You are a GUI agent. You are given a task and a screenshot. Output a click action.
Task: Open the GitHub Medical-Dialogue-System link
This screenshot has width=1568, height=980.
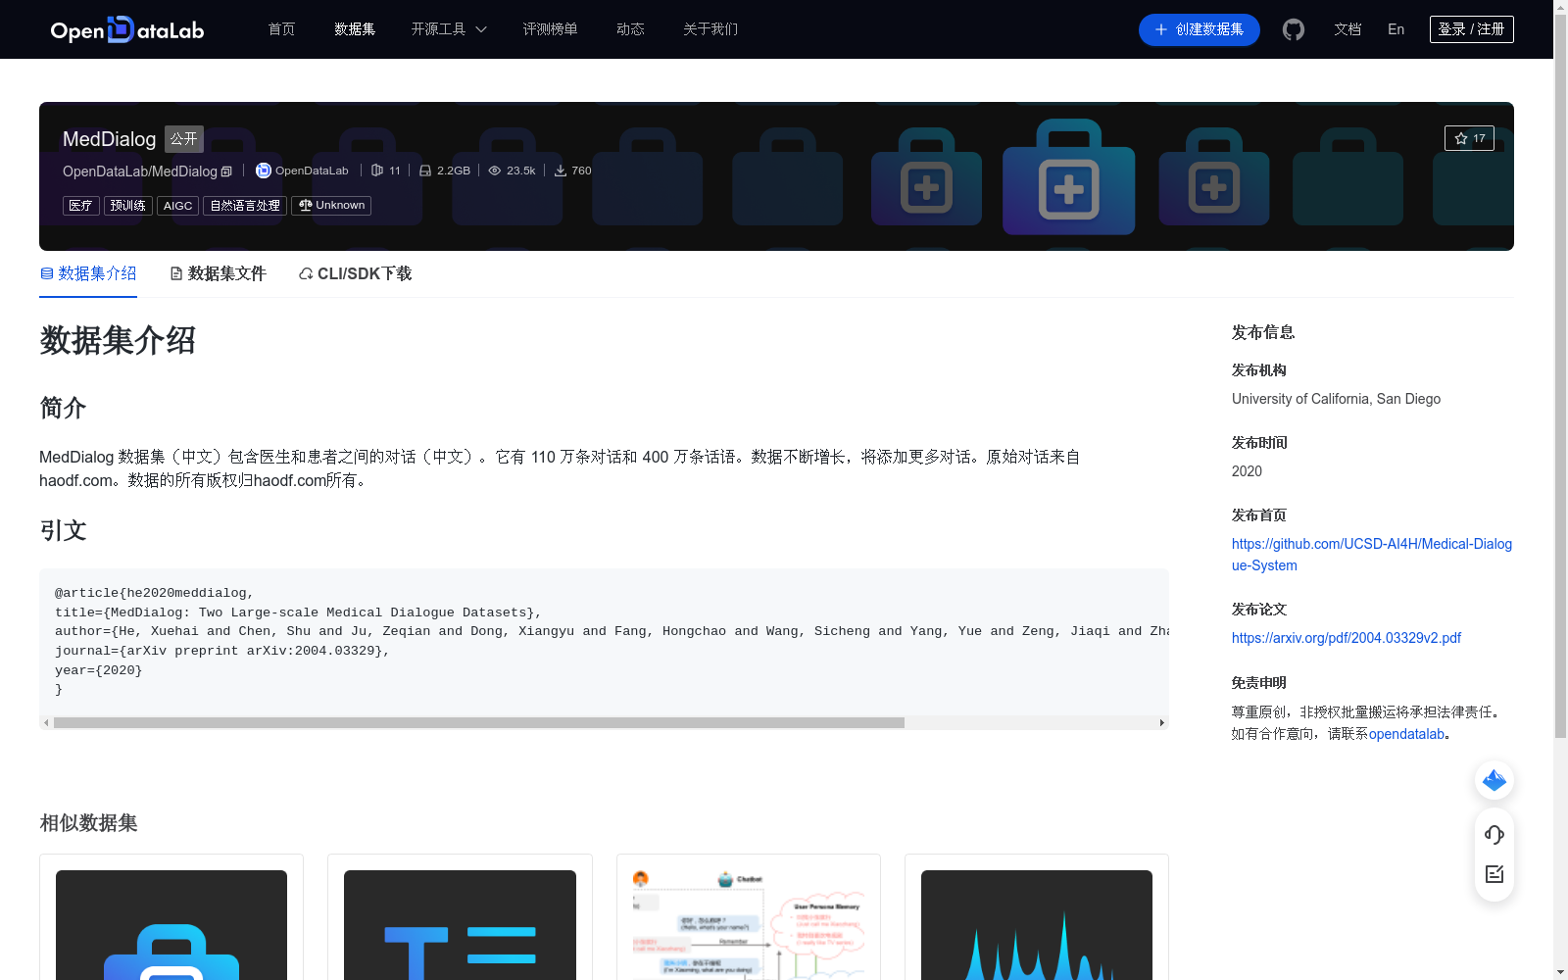coord(1372,555)
